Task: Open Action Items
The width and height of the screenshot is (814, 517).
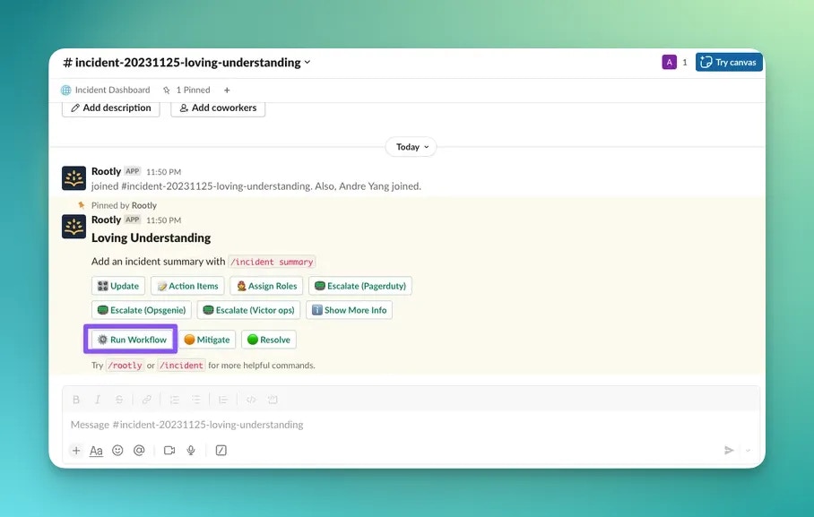Action: 188,286
